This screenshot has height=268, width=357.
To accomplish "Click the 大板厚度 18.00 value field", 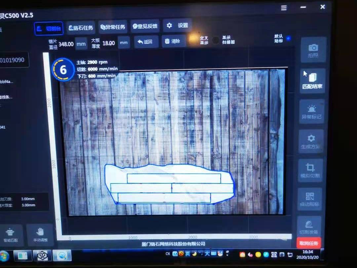I will pos(108,43).
